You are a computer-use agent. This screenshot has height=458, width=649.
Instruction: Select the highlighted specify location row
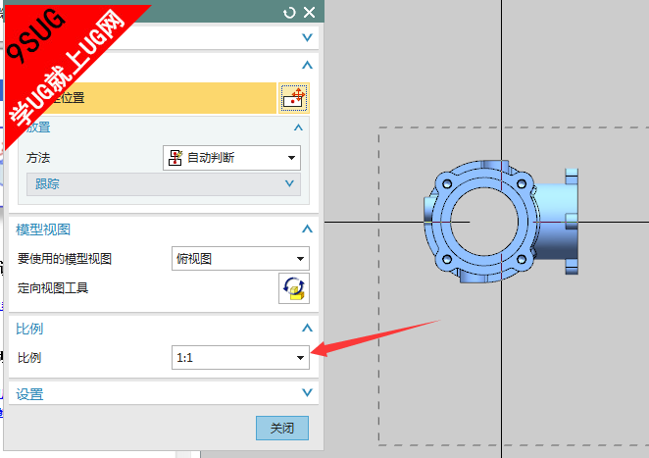143,98
